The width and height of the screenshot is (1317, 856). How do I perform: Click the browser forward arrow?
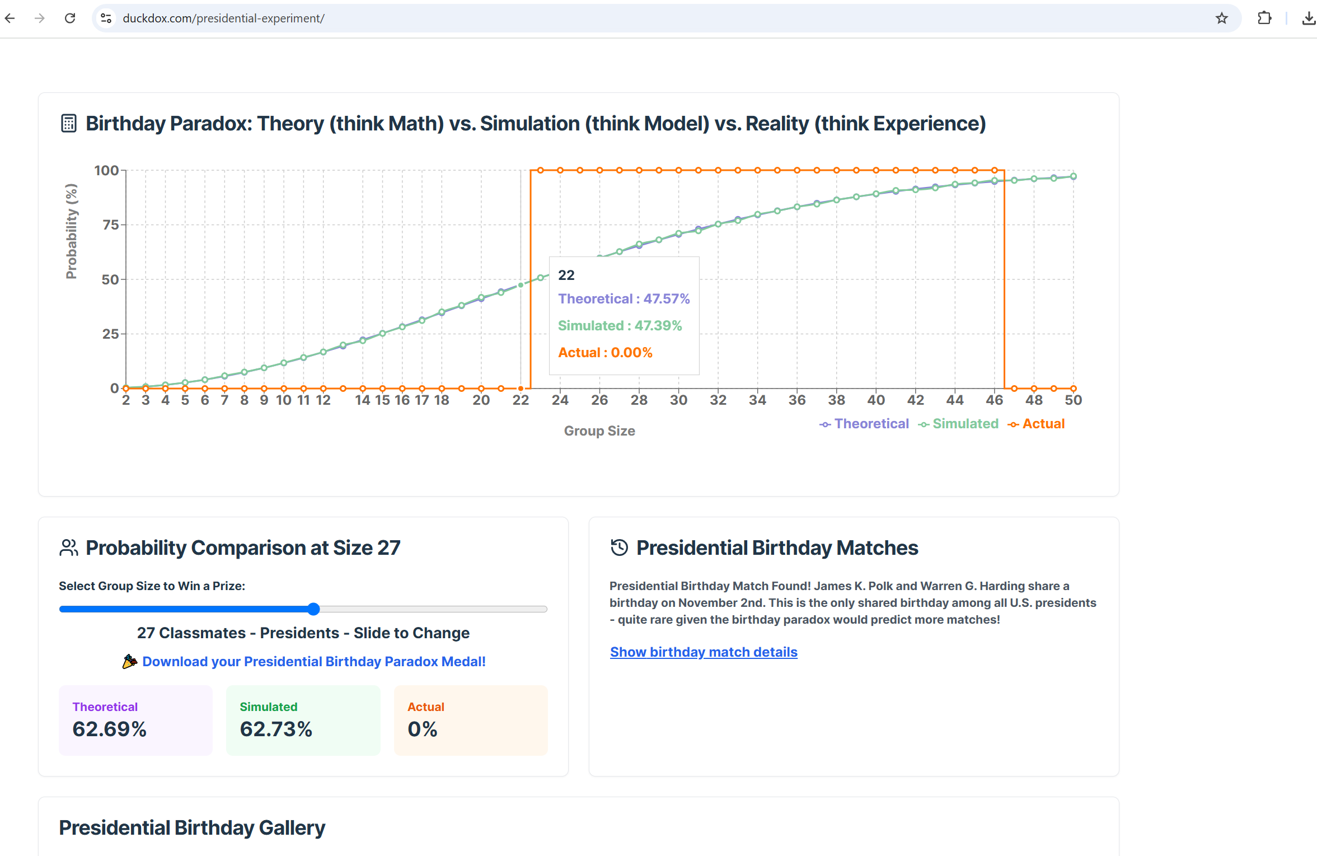pyautogui.click(x=39, y=18)
